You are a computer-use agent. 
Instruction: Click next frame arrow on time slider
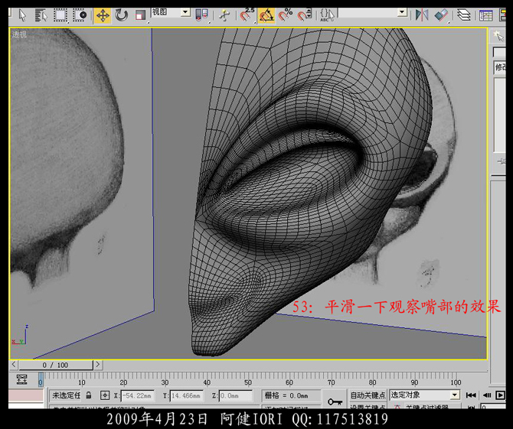[97, 364]
